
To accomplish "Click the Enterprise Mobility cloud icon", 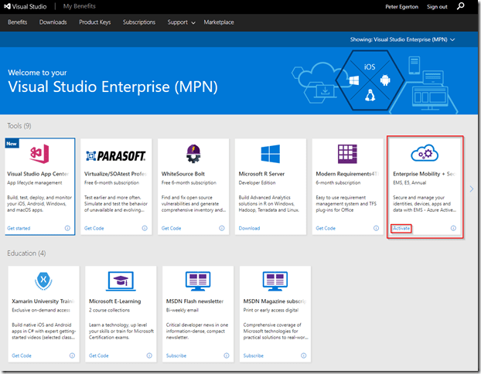I will [x=424, y=153].
